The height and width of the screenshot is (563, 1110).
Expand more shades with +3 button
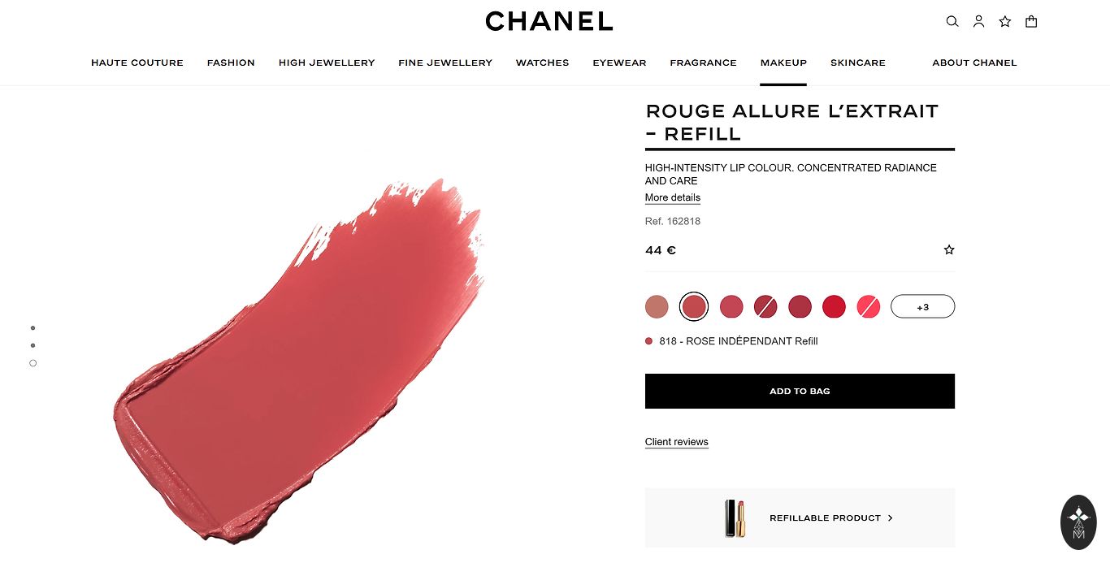click(x=922, y=306)
